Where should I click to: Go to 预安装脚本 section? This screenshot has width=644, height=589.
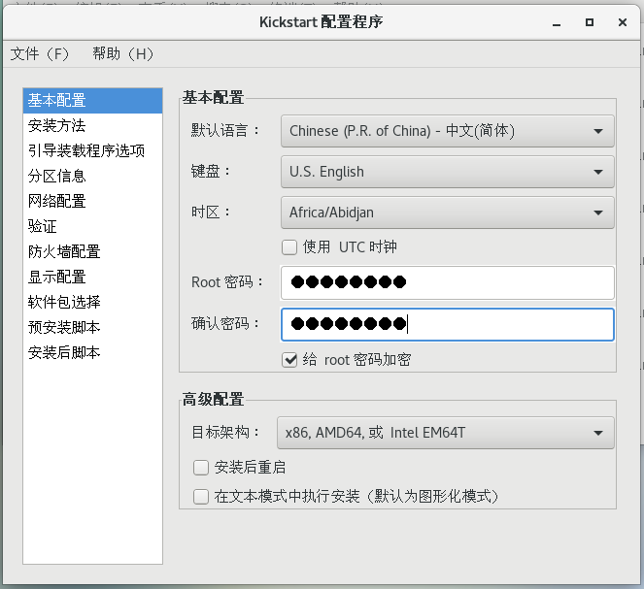[x=93, y=327]
